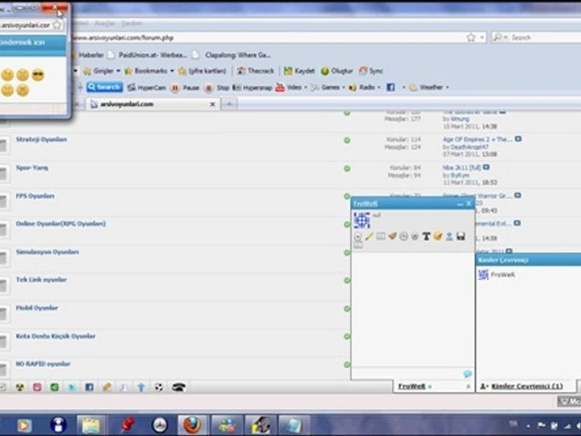581x436 pixels.
Task: Click the broom clear-chat icon
Action: [392, 236]
